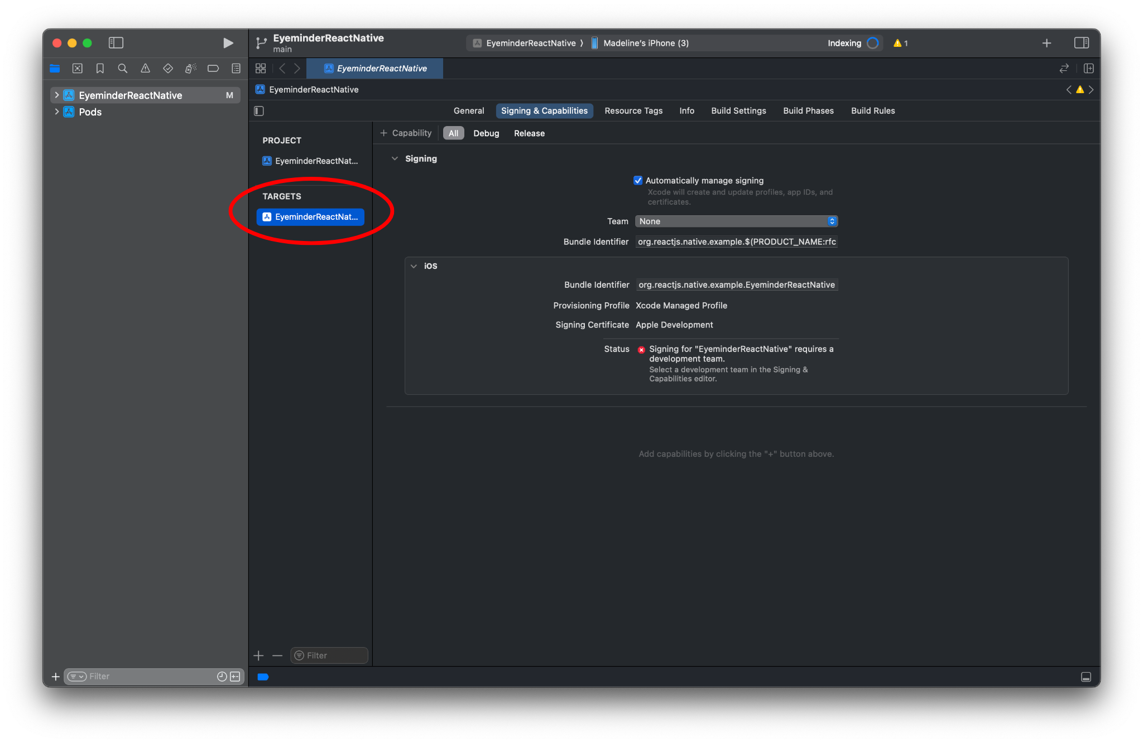This screenshot has height=743, width=1143.
Task: Click the top Bundle Identifier field
Action: (736, 242)
